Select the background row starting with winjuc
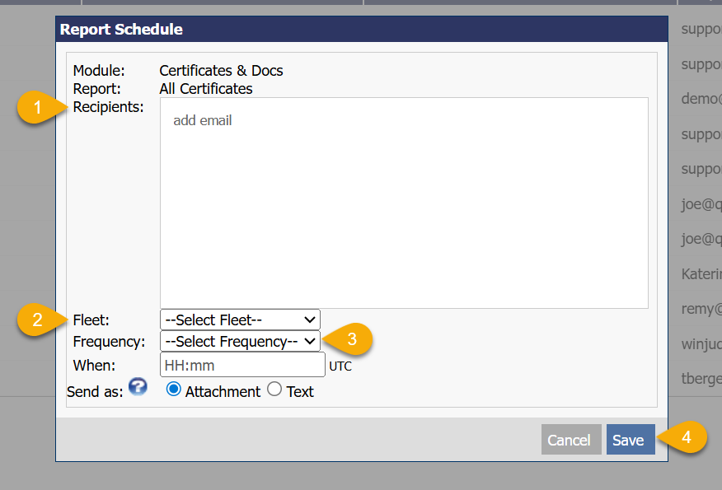Viewport: 722px width, 490px height. [701, 343]
